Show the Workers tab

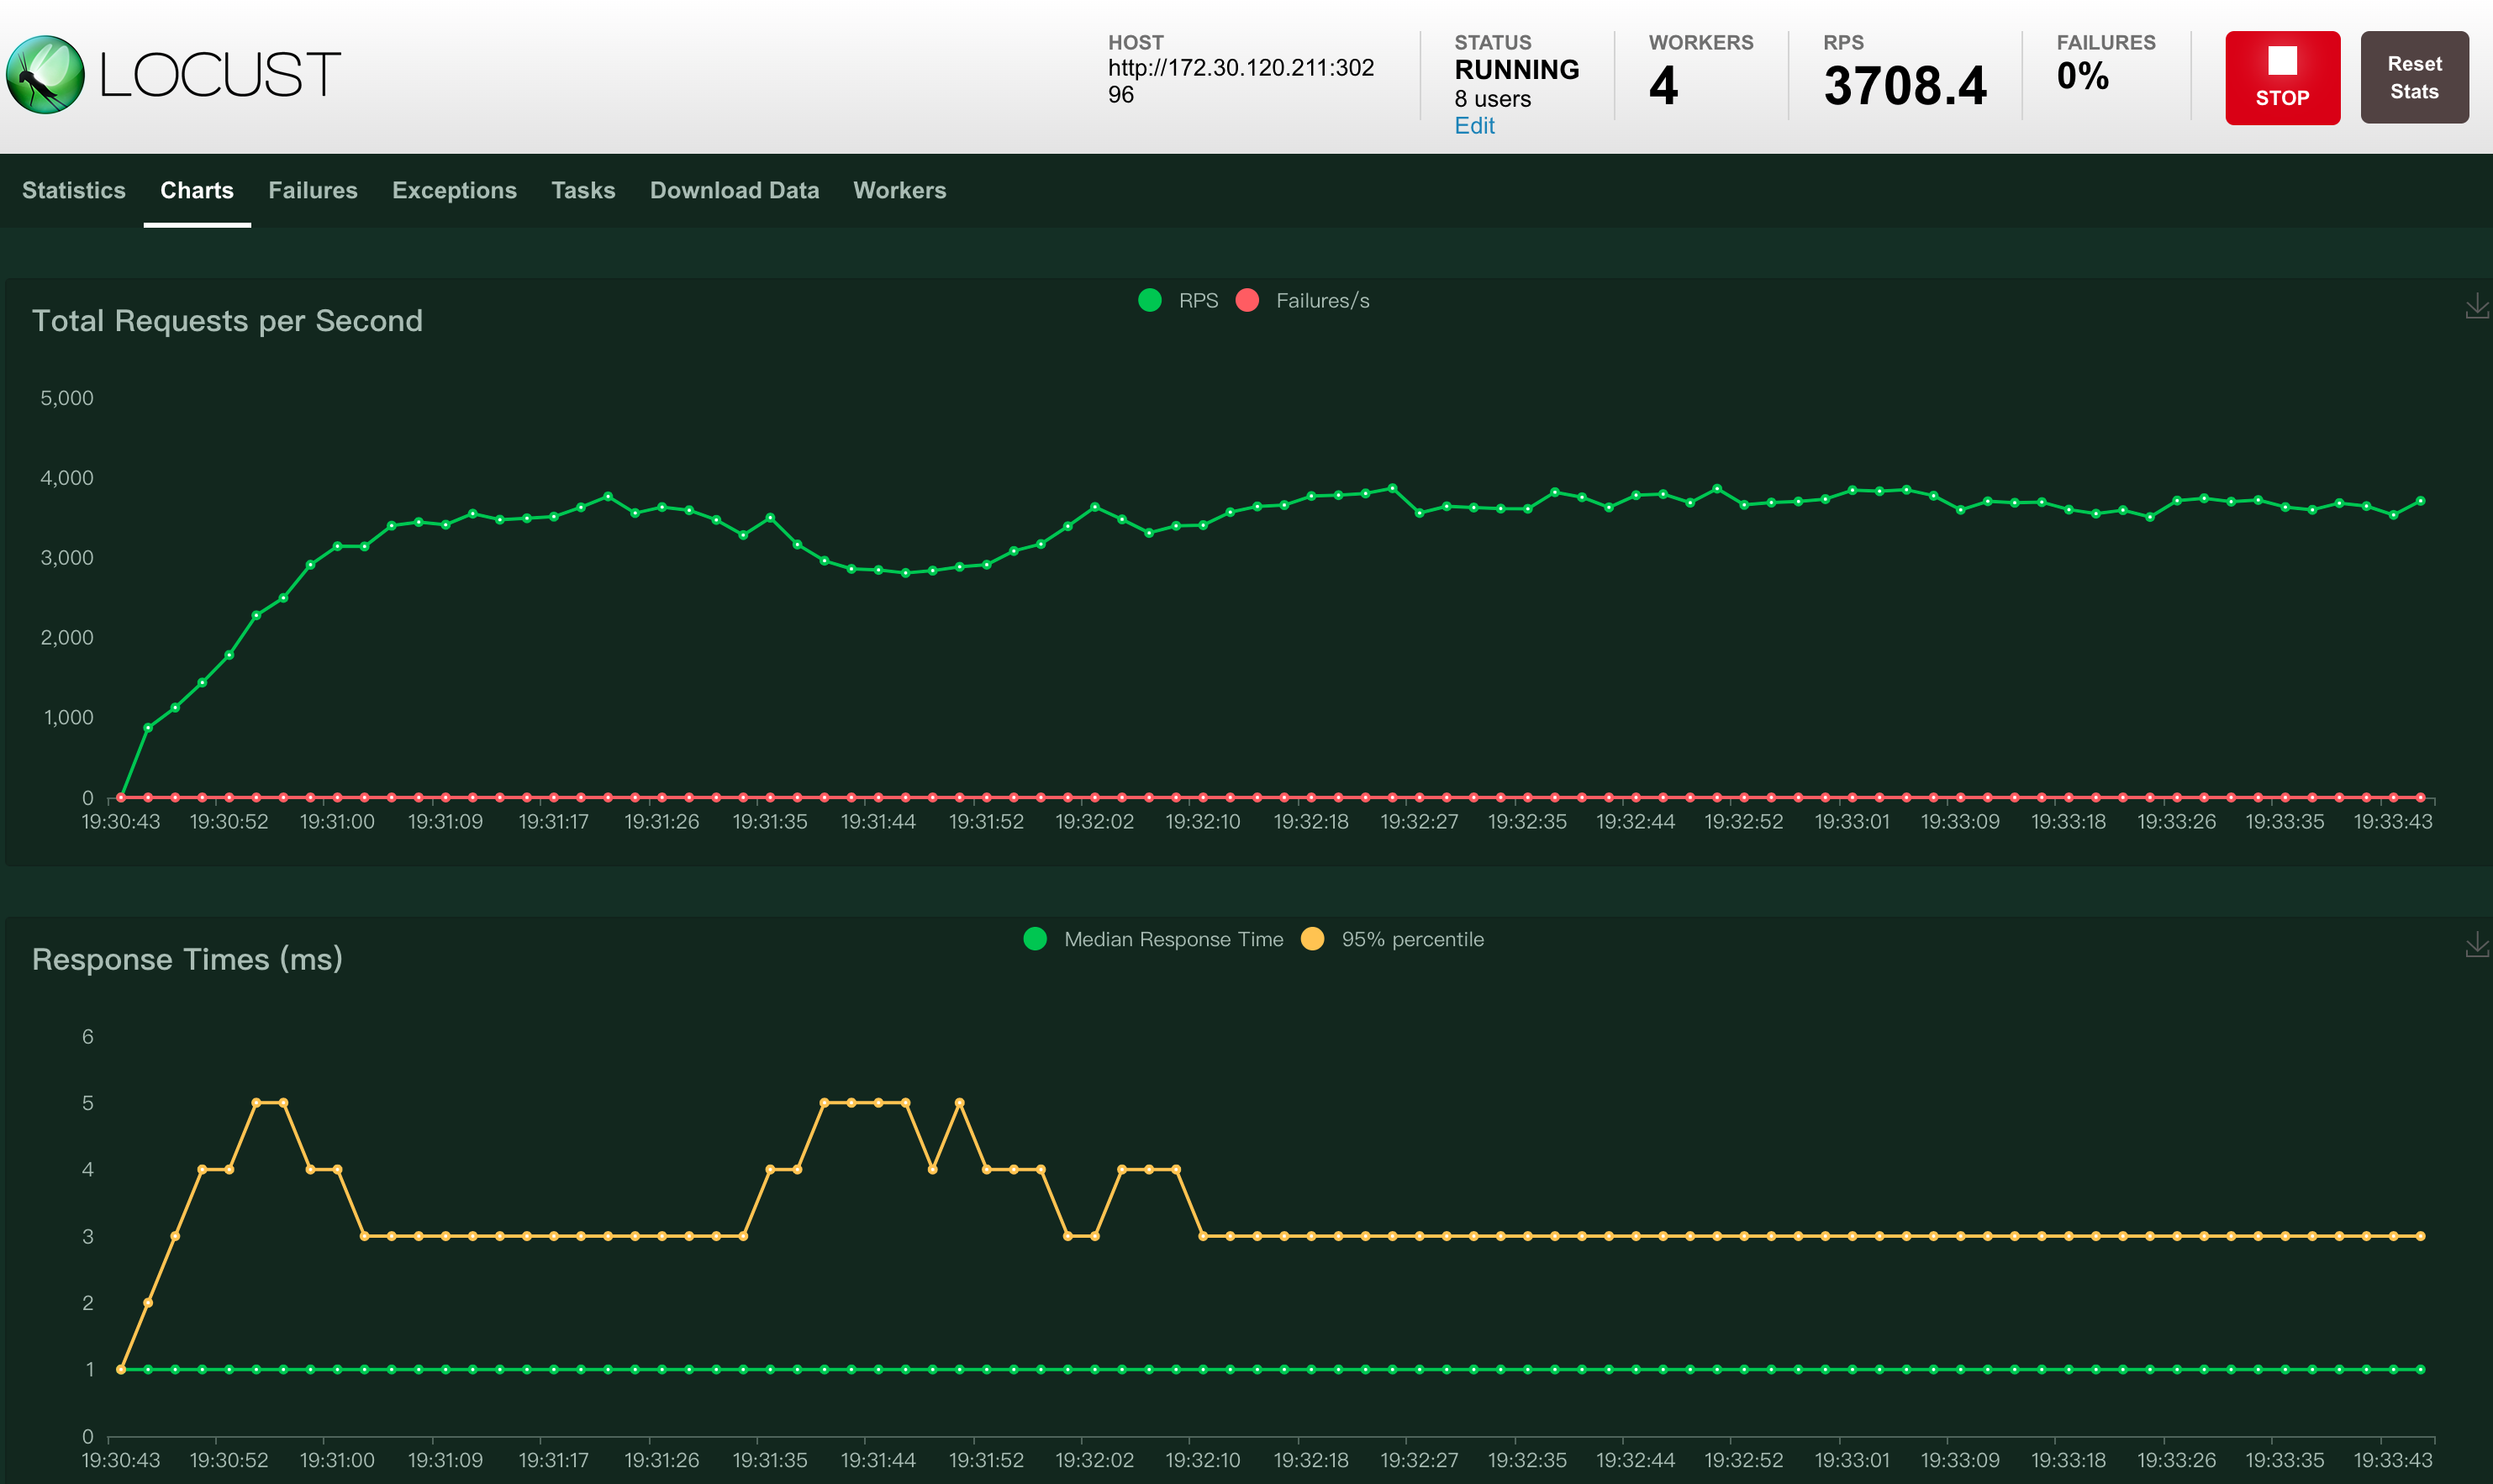point(899,190)
